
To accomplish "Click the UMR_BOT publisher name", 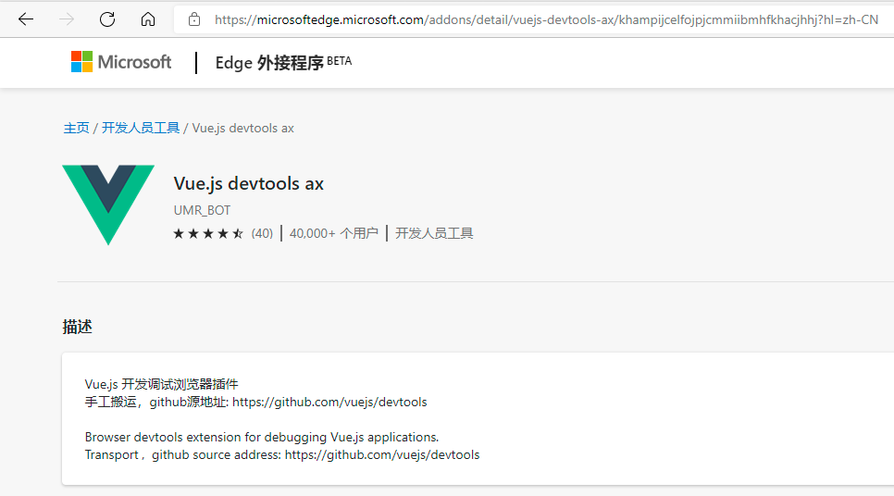I will pos(202,210).
